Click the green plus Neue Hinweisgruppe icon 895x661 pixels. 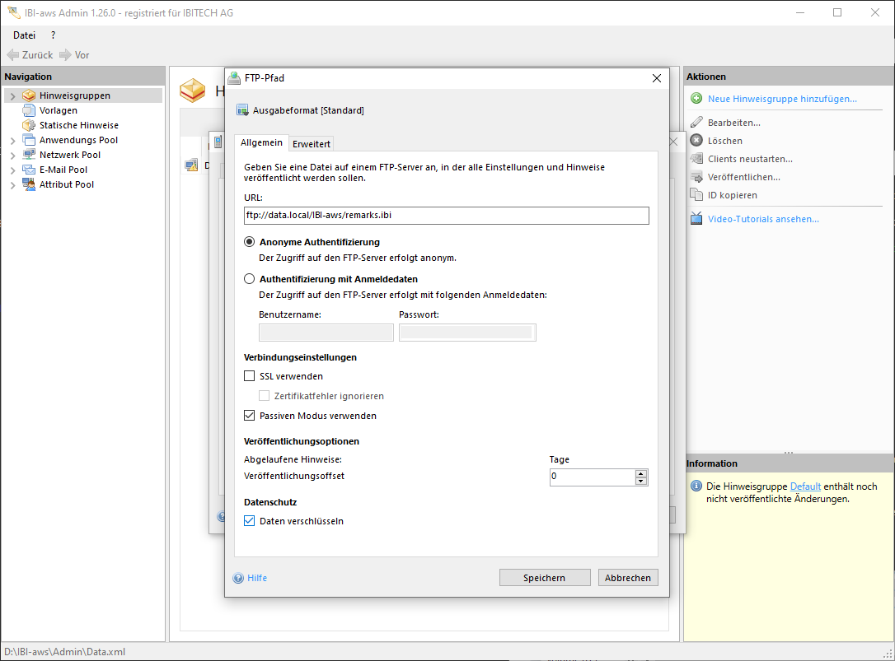point(696,99)
